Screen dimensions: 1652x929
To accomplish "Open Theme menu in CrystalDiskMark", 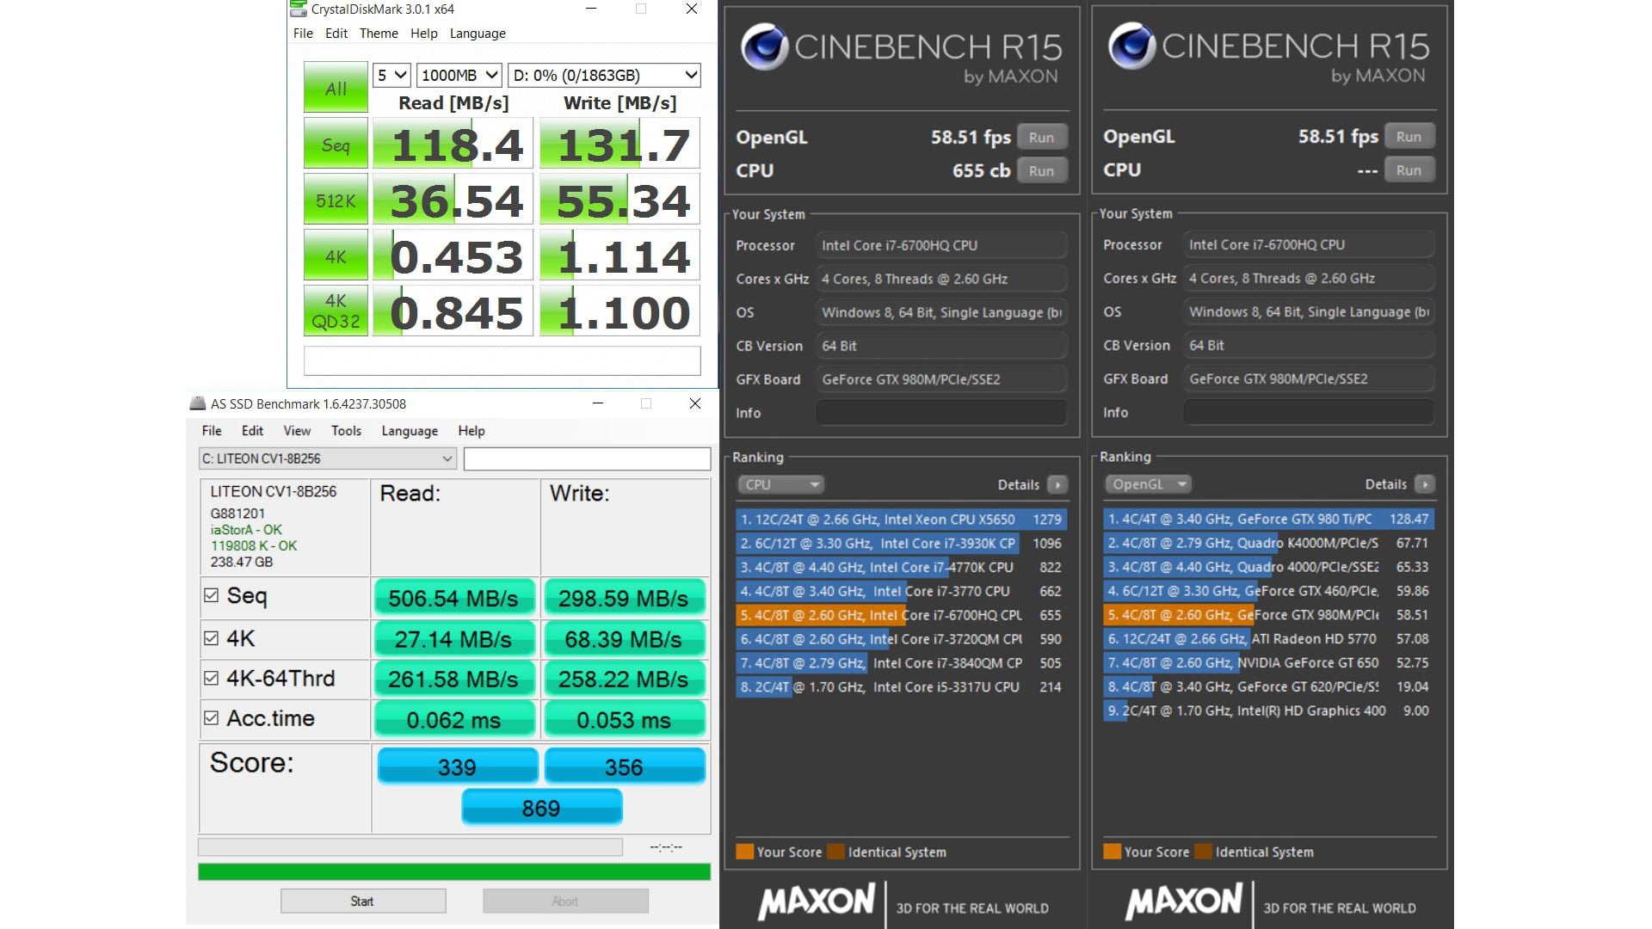I will (x=379, y=34).
